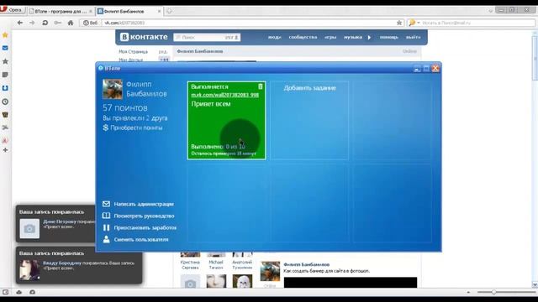Open a new browser tab

[x=169, y=11]
